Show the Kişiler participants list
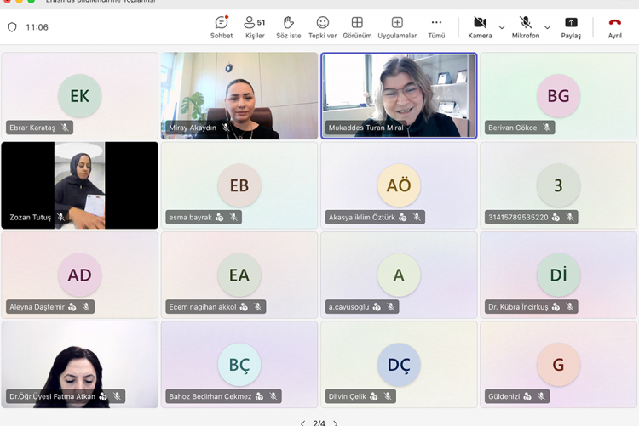 (x=254, y=27)
